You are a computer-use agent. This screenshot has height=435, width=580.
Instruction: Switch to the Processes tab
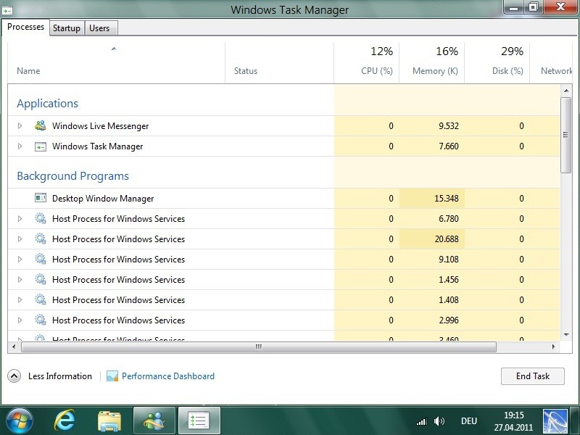tap(25, 27)
